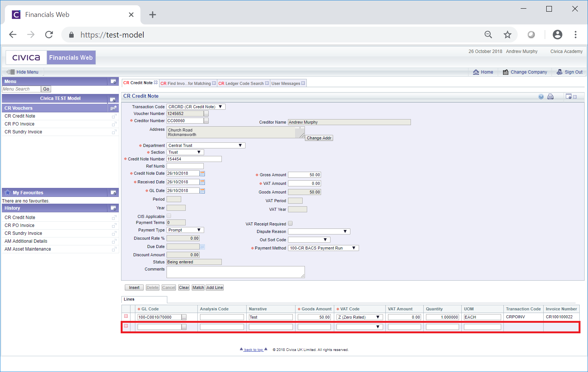Toggle VAT Receipt Required checkbox

290,224
